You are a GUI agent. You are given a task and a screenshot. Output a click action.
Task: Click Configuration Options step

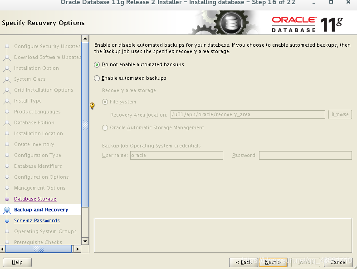[41, 177]
